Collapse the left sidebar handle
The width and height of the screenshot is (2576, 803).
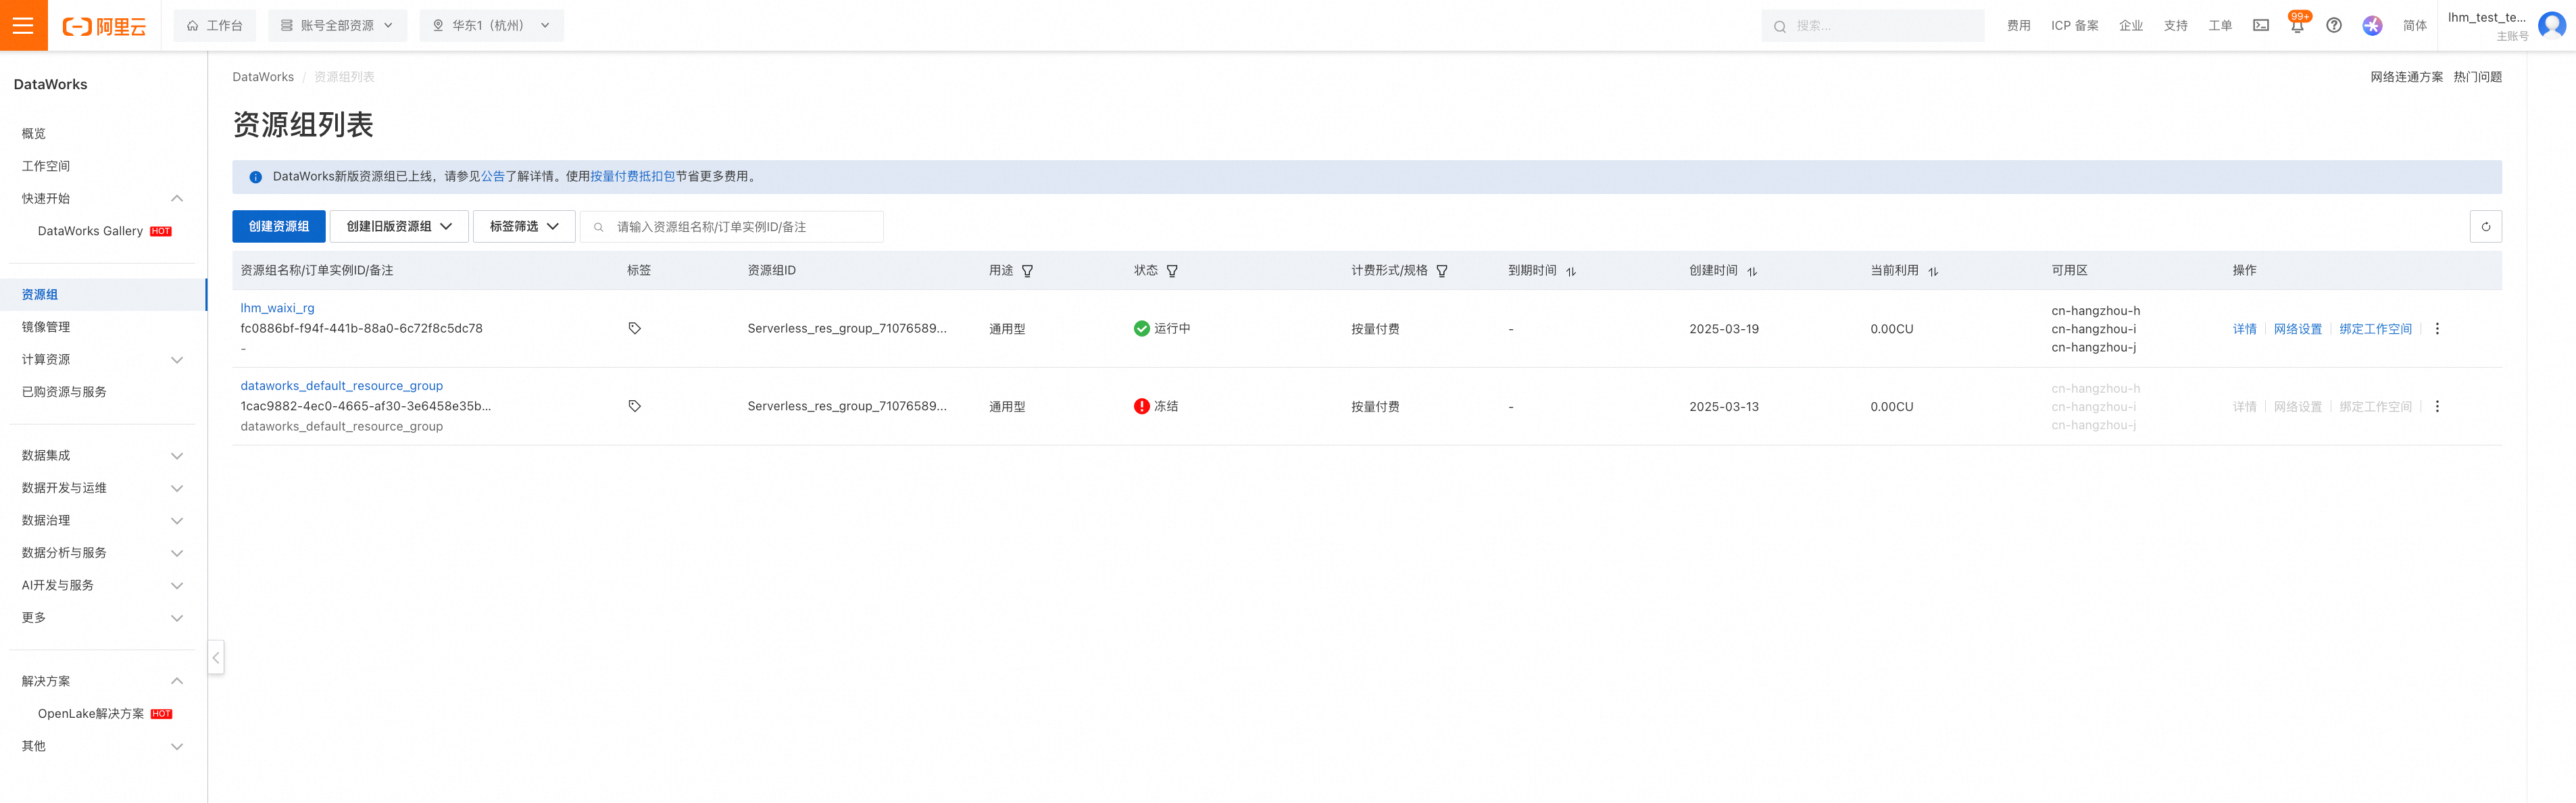(x=216, y=657)
